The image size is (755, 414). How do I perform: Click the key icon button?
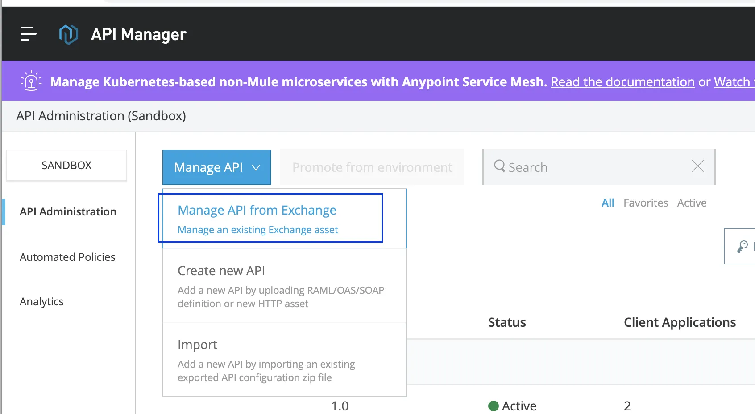[x=742, y=246]
